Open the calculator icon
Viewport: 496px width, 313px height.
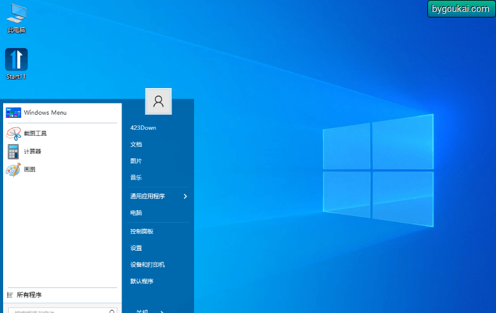[13, 152]
